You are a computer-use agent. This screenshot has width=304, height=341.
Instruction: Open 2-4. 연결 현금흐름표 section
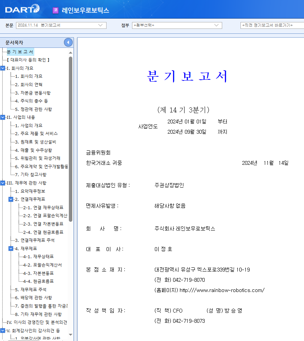[x=43, y=232]
